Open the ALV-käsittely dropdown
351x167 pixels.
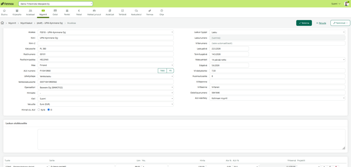tap(277, 98)
